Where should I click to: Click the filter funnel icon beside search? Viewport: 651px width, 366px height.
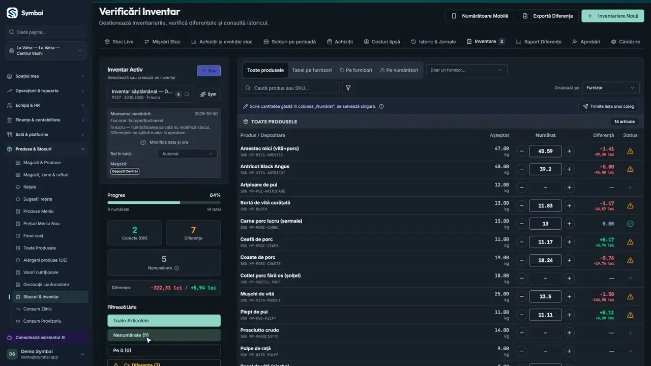pyautogui.click(x=348, y=88)
